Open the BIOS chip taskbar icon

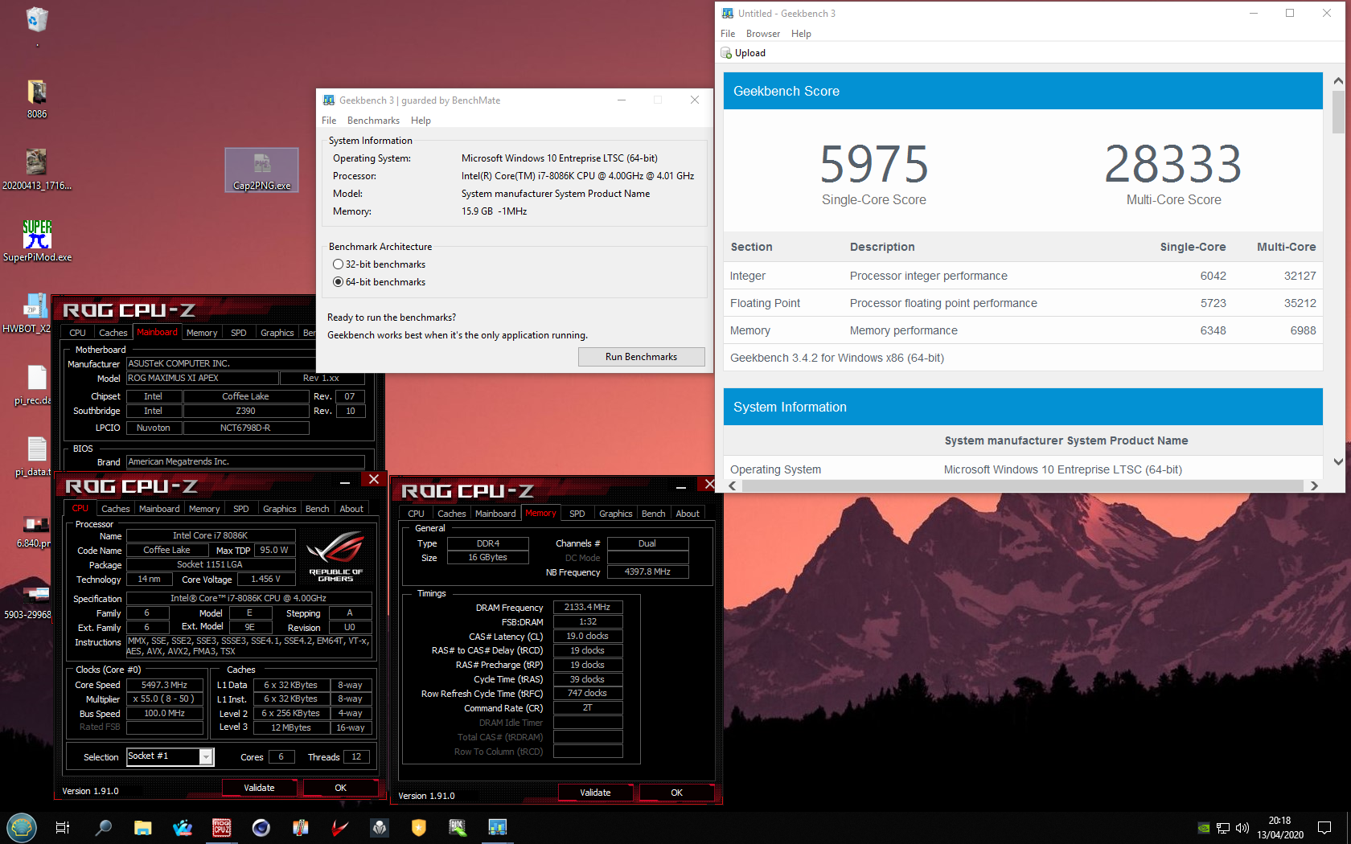tap(458, 827)
